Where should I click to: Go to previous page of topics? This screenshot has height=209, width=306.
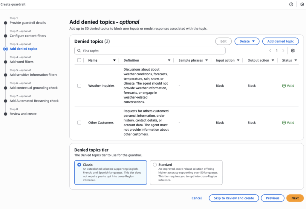coord(270,51)
